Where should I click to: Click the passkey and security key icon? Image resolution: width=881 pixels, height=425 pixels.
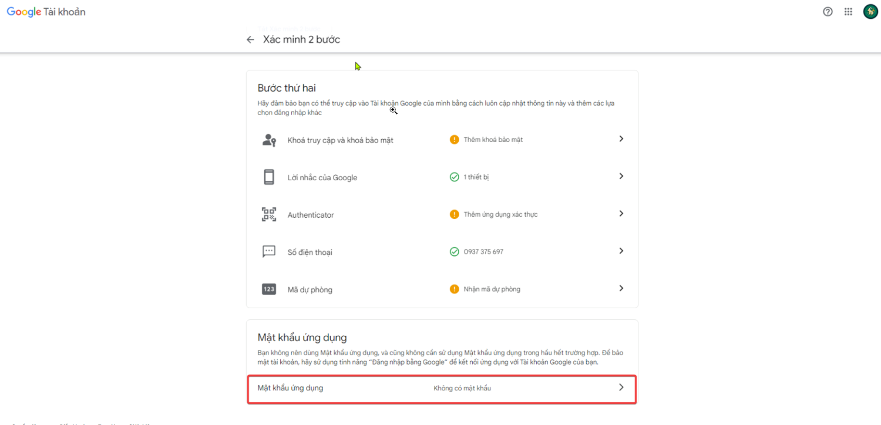pos(269,140)
